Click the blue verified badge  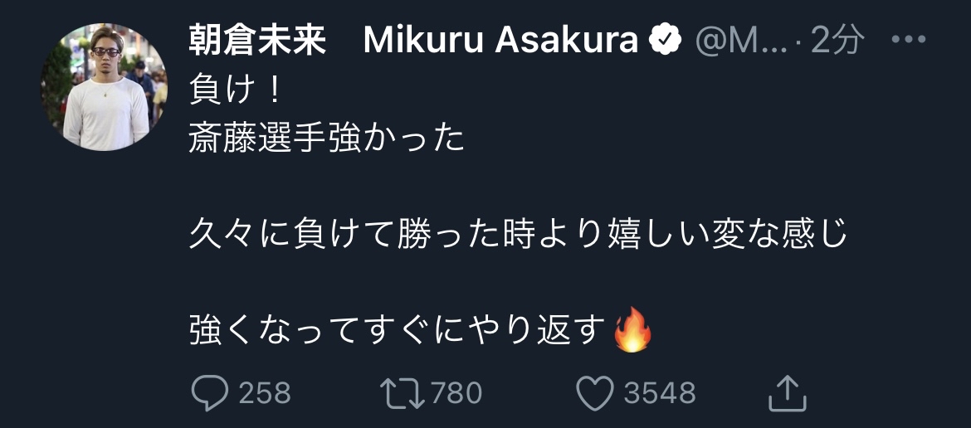point(665,40)
